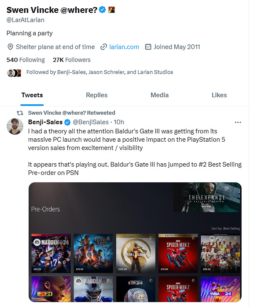Viewport: 254px width, 307px height.
Task: Open the Sort by: Best Selling control
Action: tap(226, 228)
